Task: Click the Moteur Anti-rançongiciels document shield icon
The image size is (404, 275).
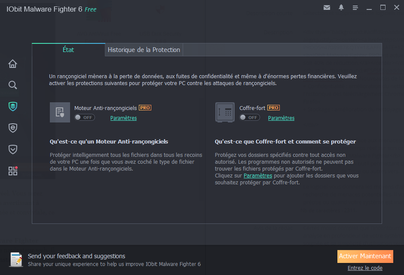Action: [60, 112]
